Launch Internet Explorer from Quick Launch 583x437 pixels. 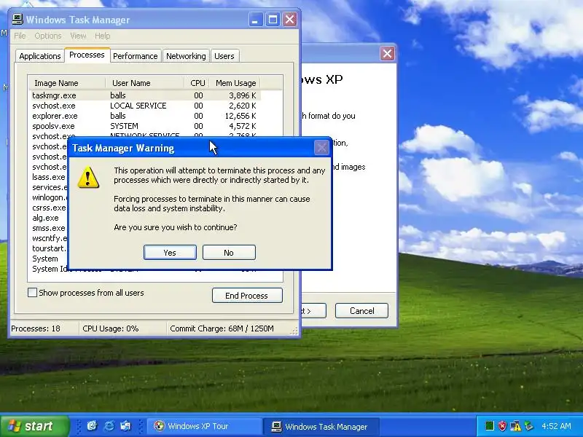click(x=109, y=426)
